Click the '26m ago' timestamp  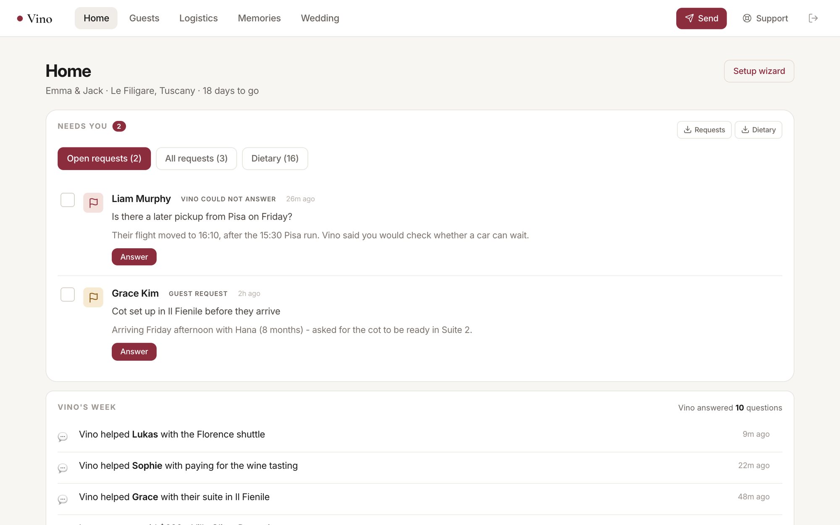tap(300, 199)
